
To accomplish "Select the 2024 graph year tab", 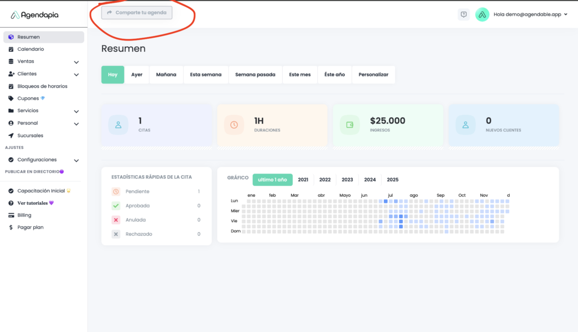I will [370, 180].
